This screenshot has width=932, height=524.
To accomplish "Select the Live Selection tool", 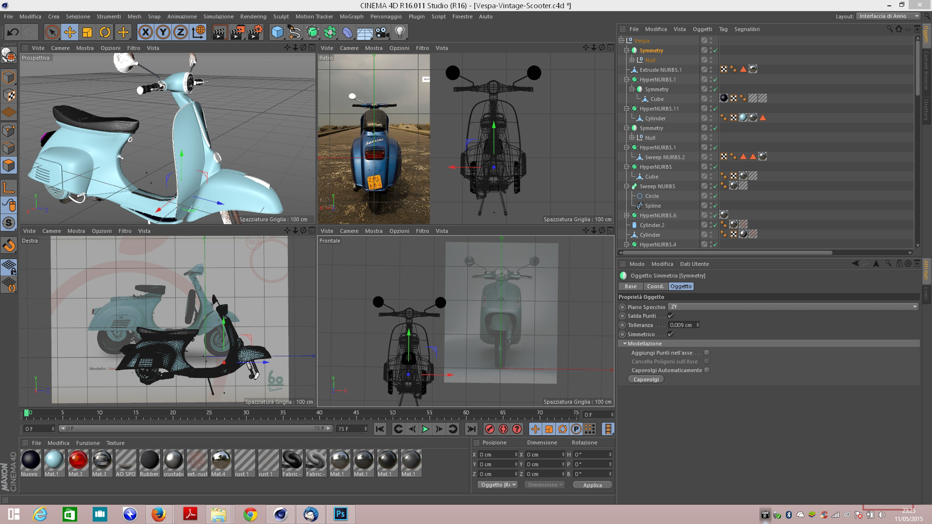I will pos(52,33).
